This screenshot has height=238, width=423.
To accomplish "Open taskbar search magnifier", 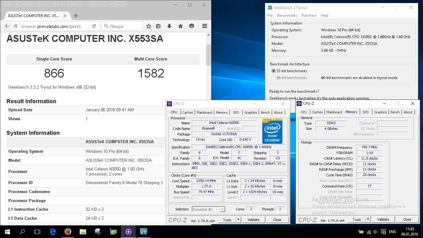I will coord(22,231).
